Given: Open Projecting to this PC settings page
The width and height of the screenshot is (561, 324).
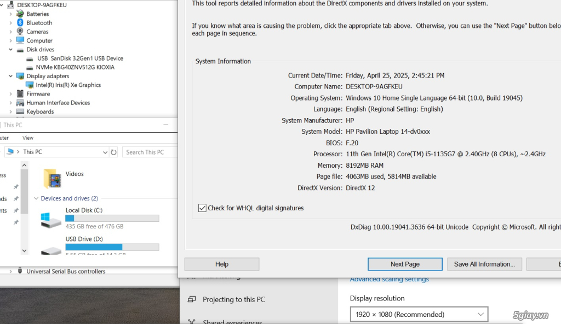Looking at the screenshot, I should (x=233, y=299).
